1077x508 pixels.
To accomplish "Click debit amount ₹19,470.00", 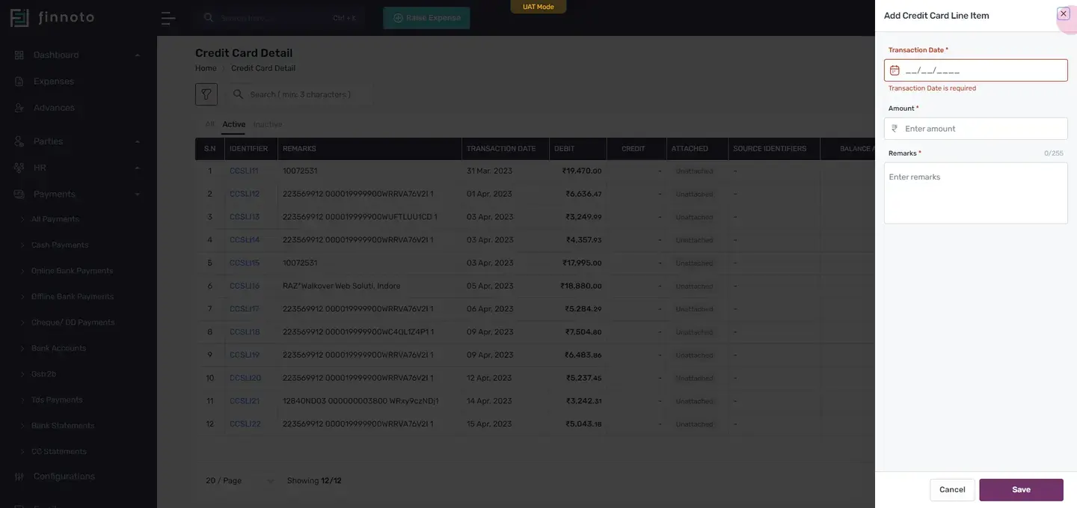I will 582,171.
